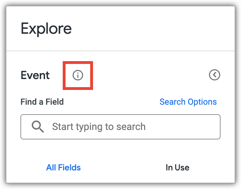Show information about the Event explore
The width and height of the screenshot is (241, 189).
click(78, 75)
